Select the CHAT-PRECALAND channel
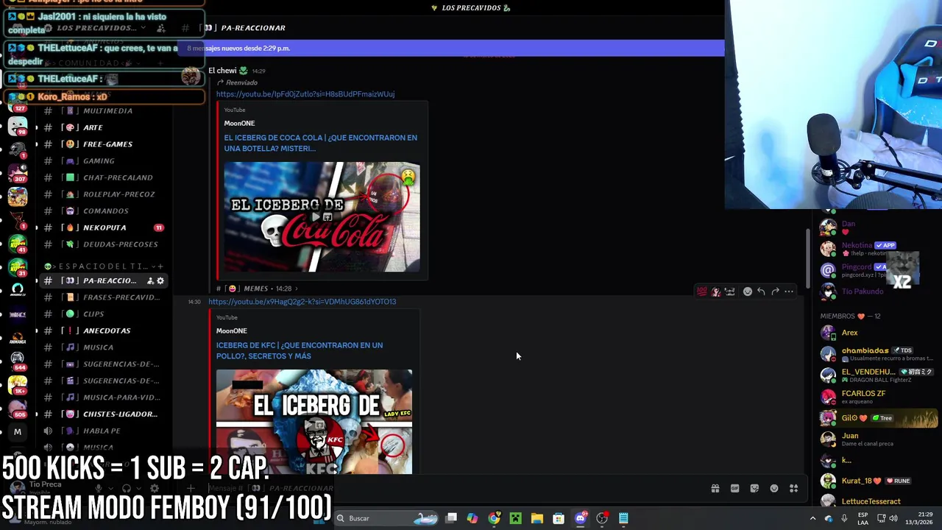The width and height of the screenshot is (942, 530). point(103,177)
